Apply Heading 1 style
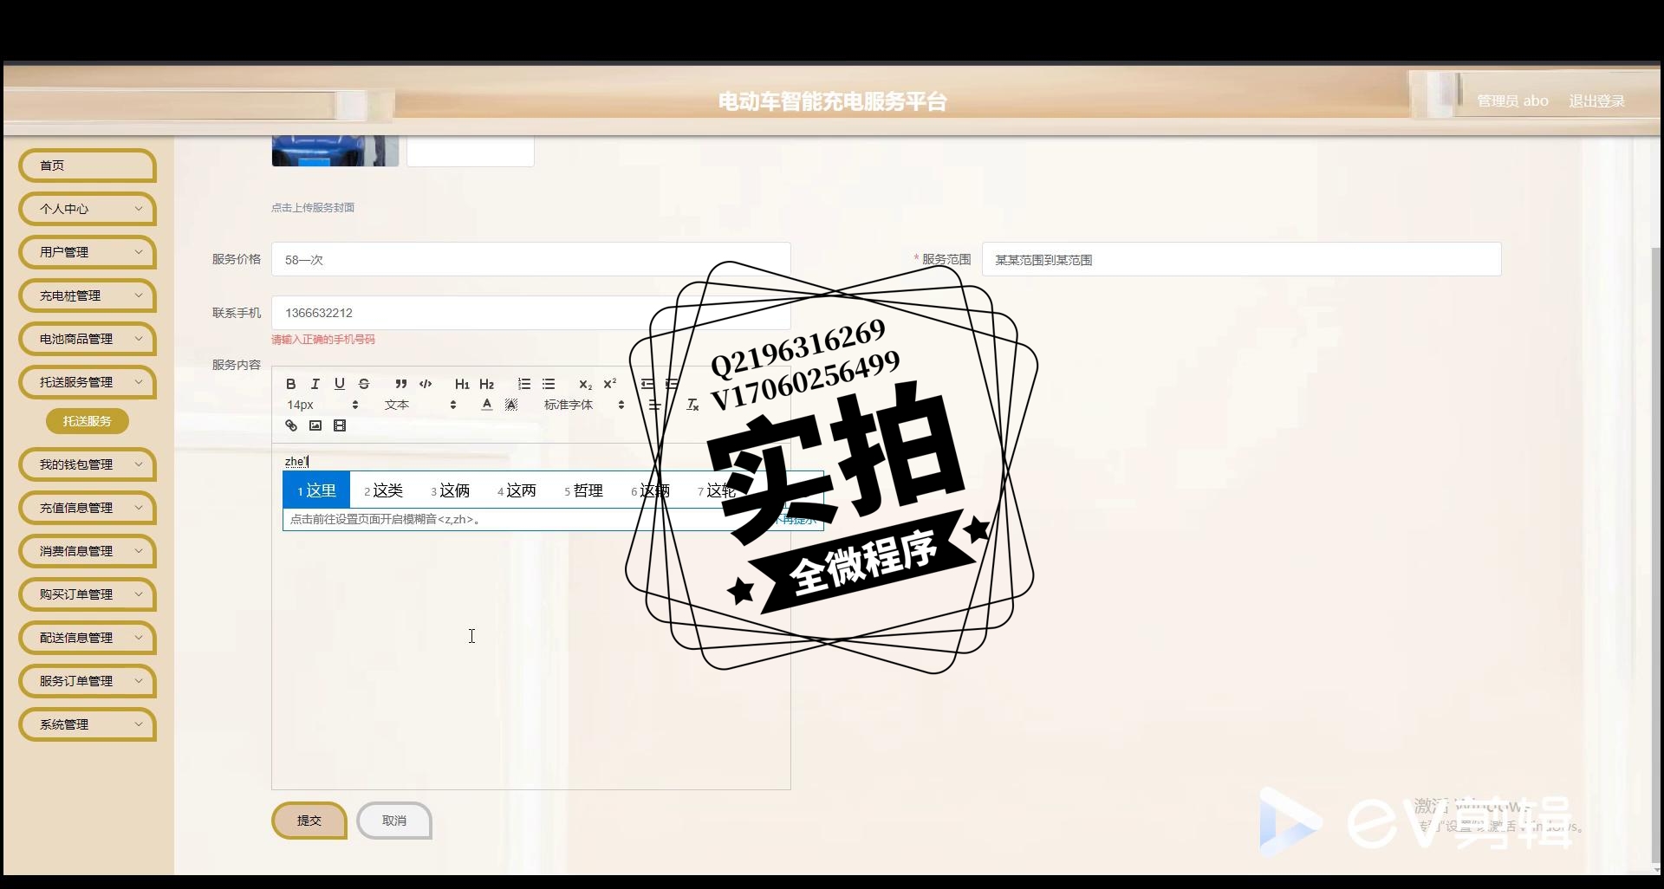This screenshot has height=889, width=1664. [x=462, y=384]
